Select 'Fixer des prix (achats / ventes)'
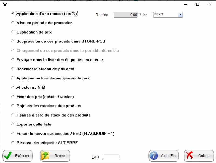216x163 pixels. tap(12, 97)
